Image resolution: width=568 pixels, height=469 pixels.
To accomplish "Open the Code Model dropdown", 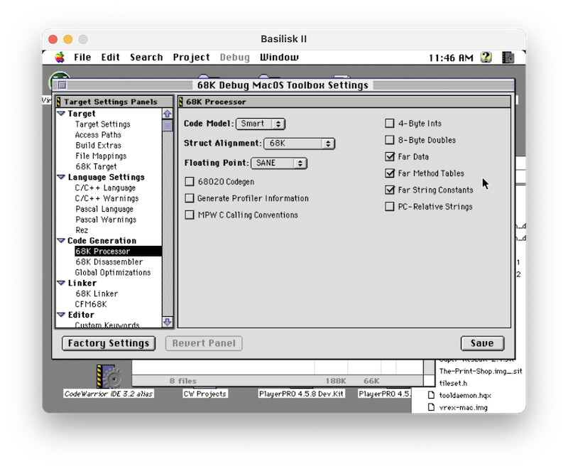I will click(260, 124).
